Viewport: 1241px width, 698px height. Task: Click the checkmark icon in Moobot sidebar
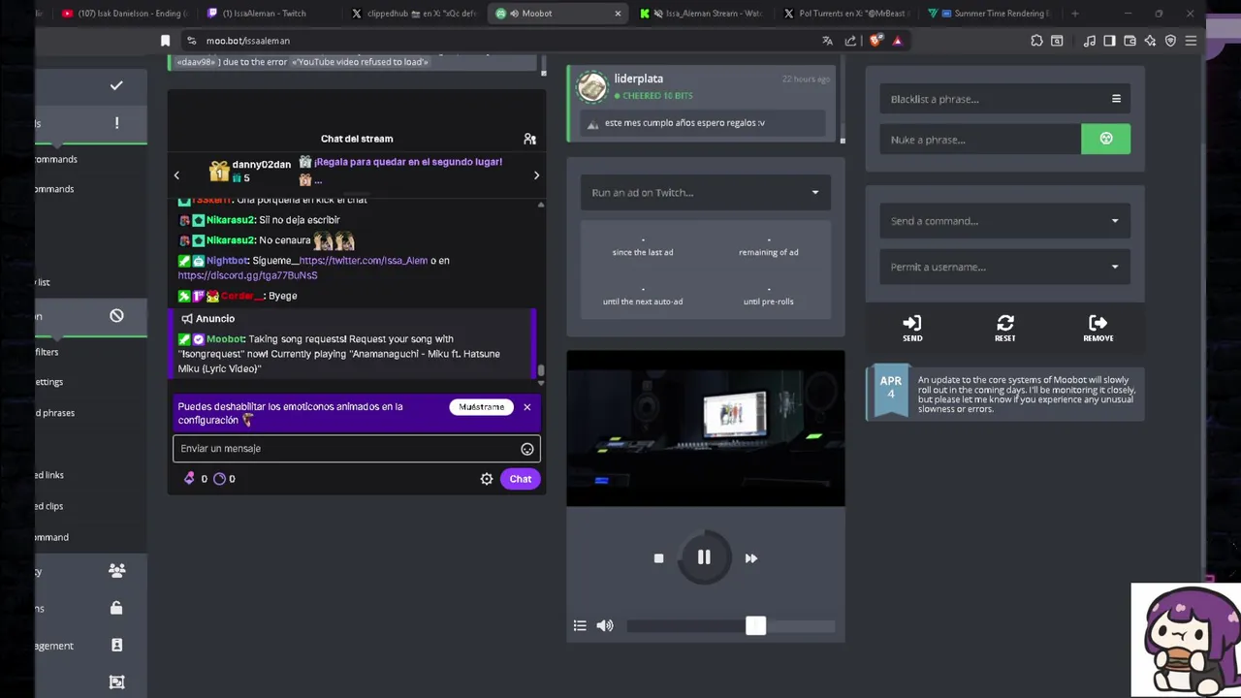pos(116,85)
